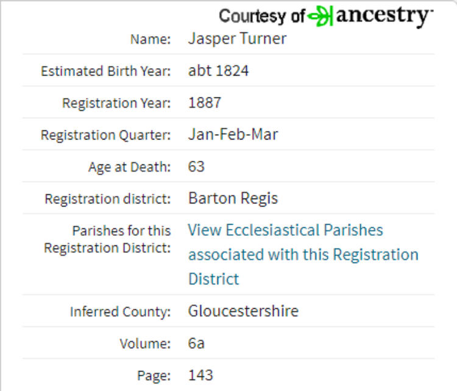Viewport: 457px width, 391px height.
Task: Select the Barton Regis district value
Action: point(233,199)
